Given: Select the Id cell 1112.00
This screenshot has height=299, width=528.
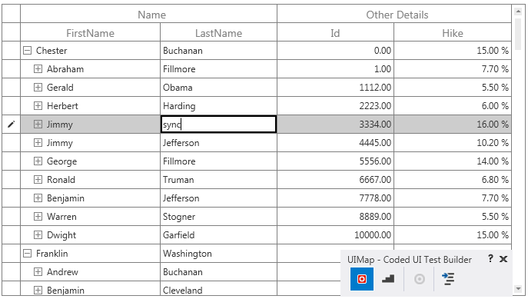Looking at the screenshot, I should [335, 88].
